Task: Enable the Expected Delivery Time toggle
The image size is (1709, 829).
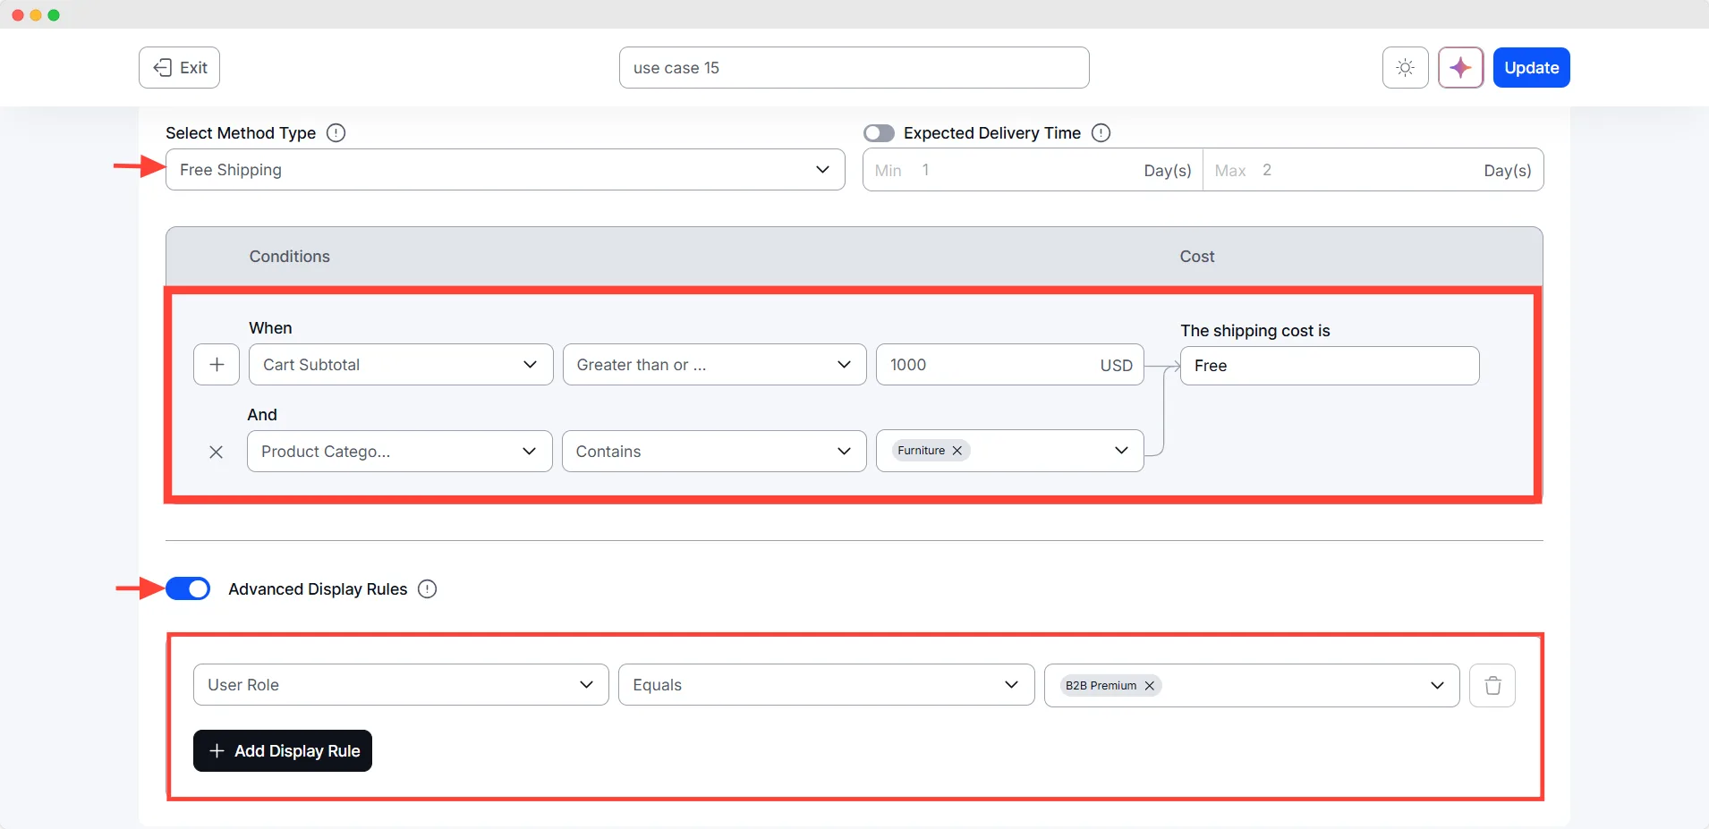Action: click(879, 132)
